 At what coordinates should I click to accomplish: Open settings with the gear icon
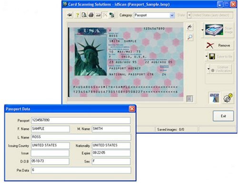pyautogui.click(x=228, y=98)
